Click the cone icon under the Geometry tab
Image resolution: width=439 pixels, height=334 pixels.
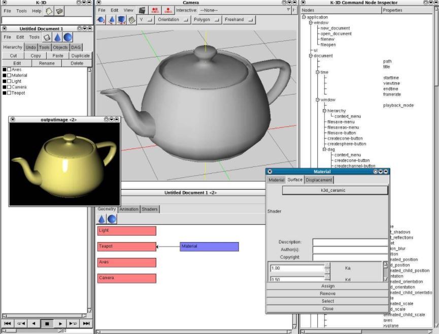(101, 219)
